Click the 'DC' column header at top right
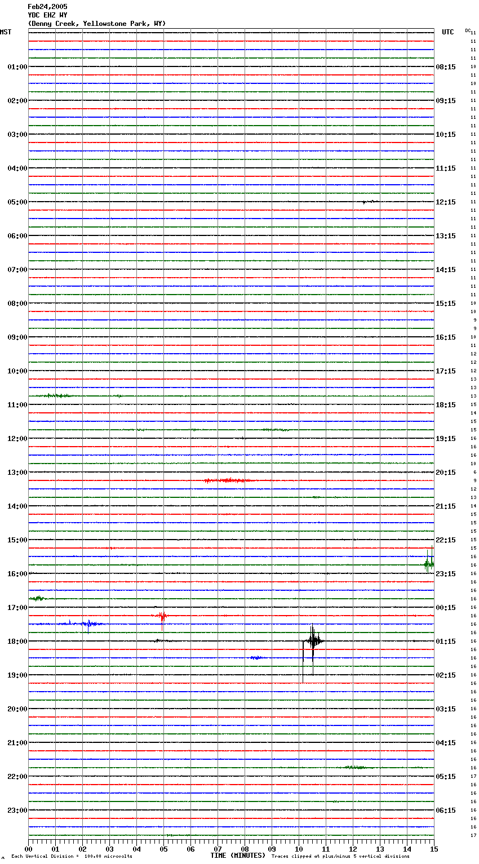479x864 pixels. 467,30
